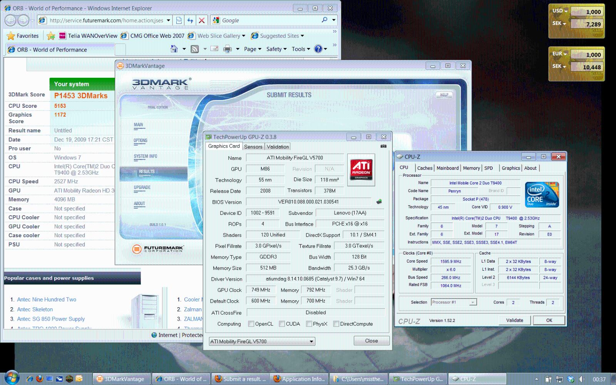Open the GPU selection dropdown in GPU-Z
Viewport: 616px width, 385px height.
(x=262, y=341)
